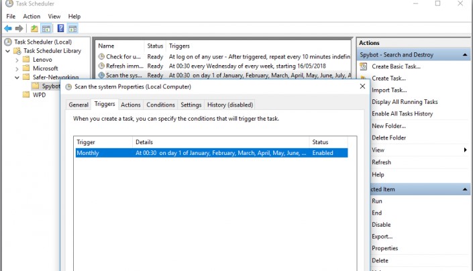This screenshot has height=271, width=473.
Task: Click the Create Basic Task icon
Action: (x=363, y=66)
